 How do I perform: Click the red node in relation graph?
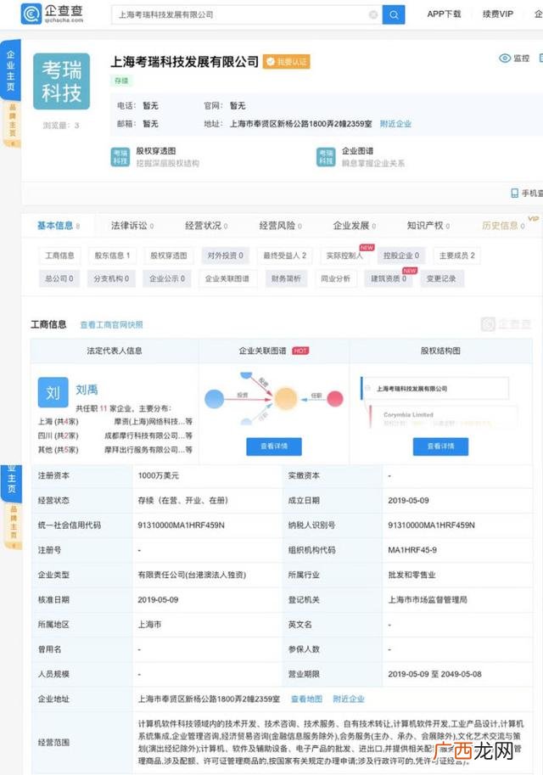pos(335,398)
